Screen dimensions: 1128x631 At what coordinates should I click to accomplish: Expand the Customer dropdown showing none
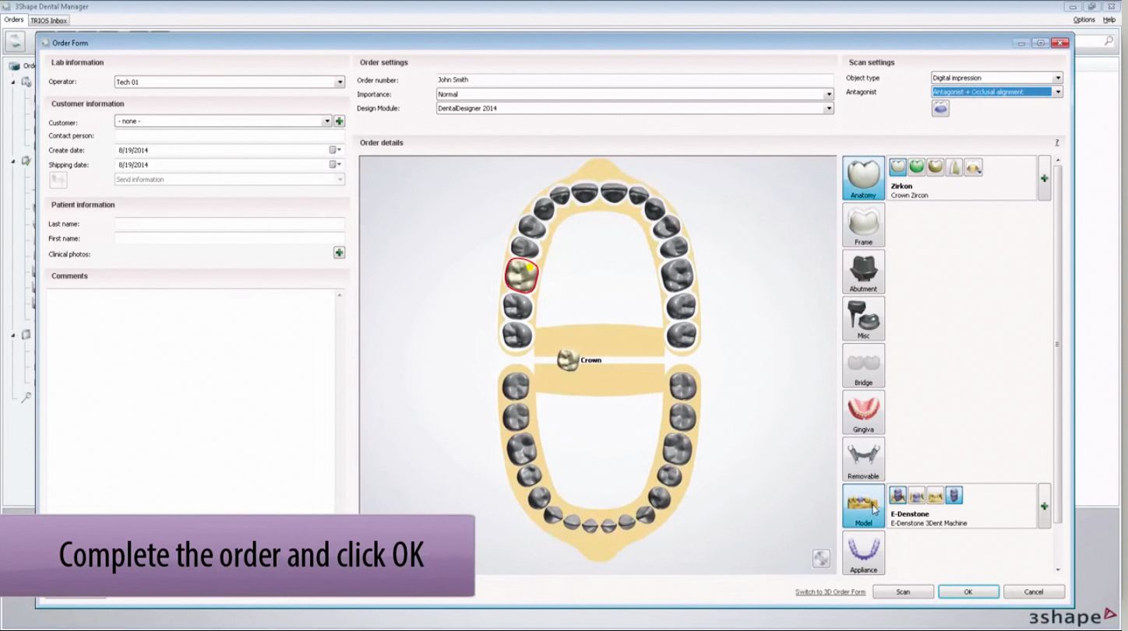click(327, 121)
